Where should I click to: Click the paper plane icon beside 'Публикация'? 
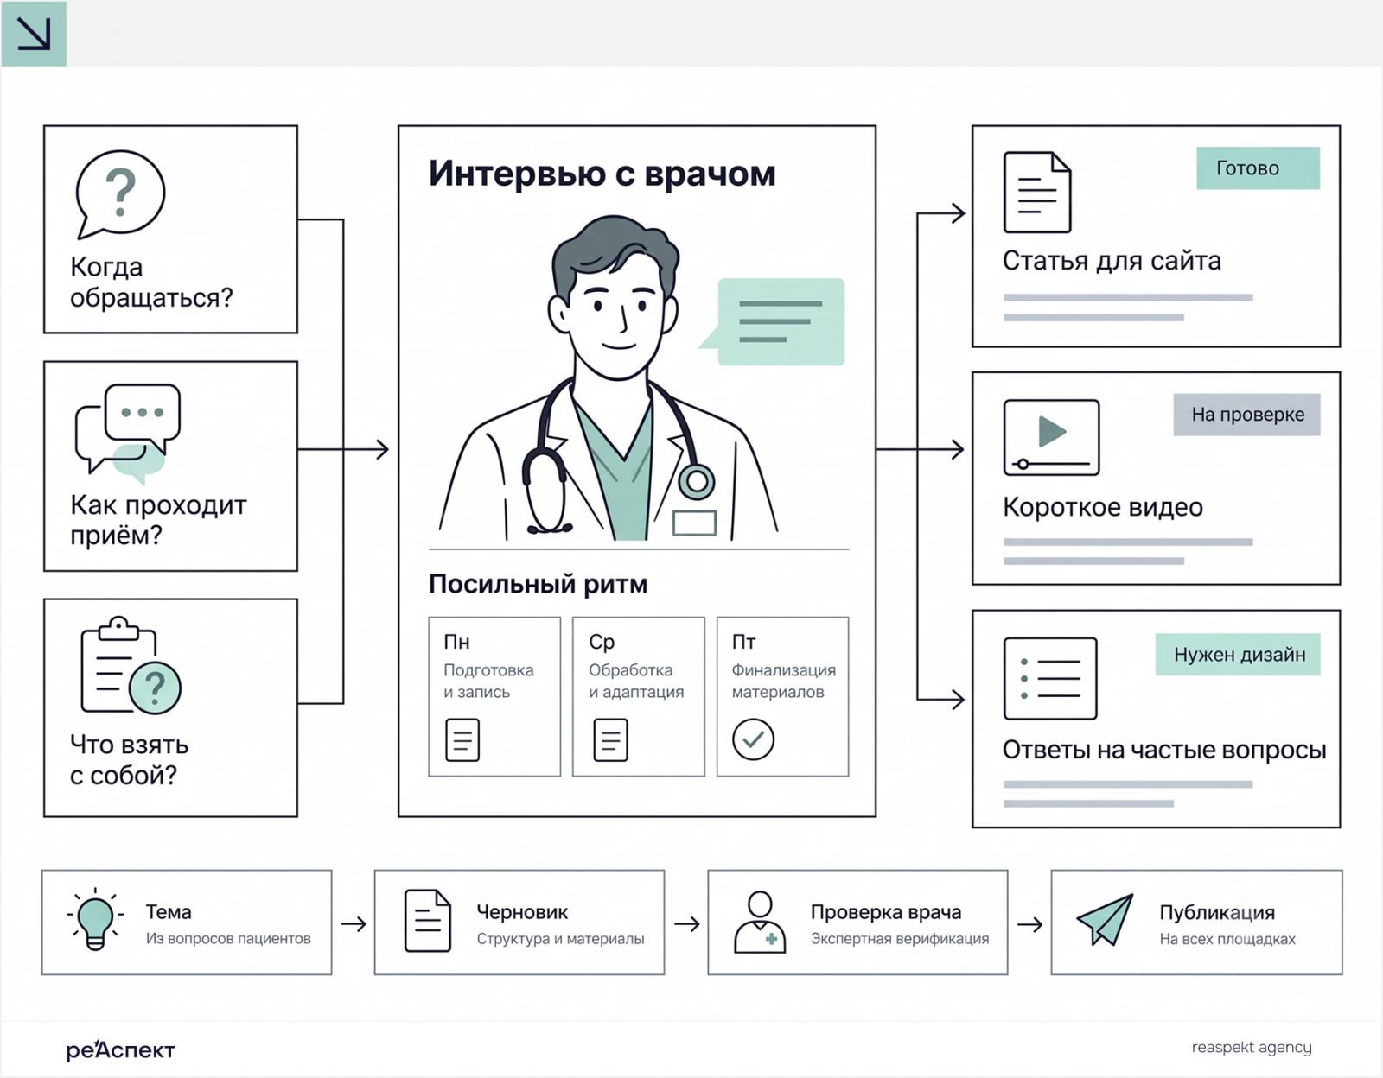(1106, 920)
